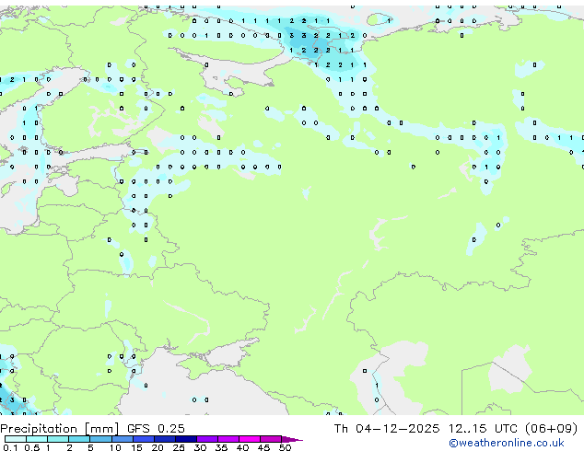Click the '50' legend scale label
Image resolution: width=584 pixels, height=451 pixels.
(285, 447)
